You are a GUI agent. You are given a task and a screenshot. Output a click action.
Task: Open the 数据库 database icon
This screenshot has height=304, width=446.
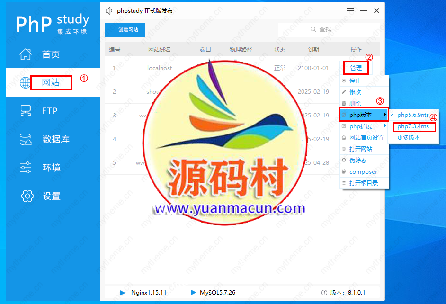pyautogui.click(x=26, y=139)
